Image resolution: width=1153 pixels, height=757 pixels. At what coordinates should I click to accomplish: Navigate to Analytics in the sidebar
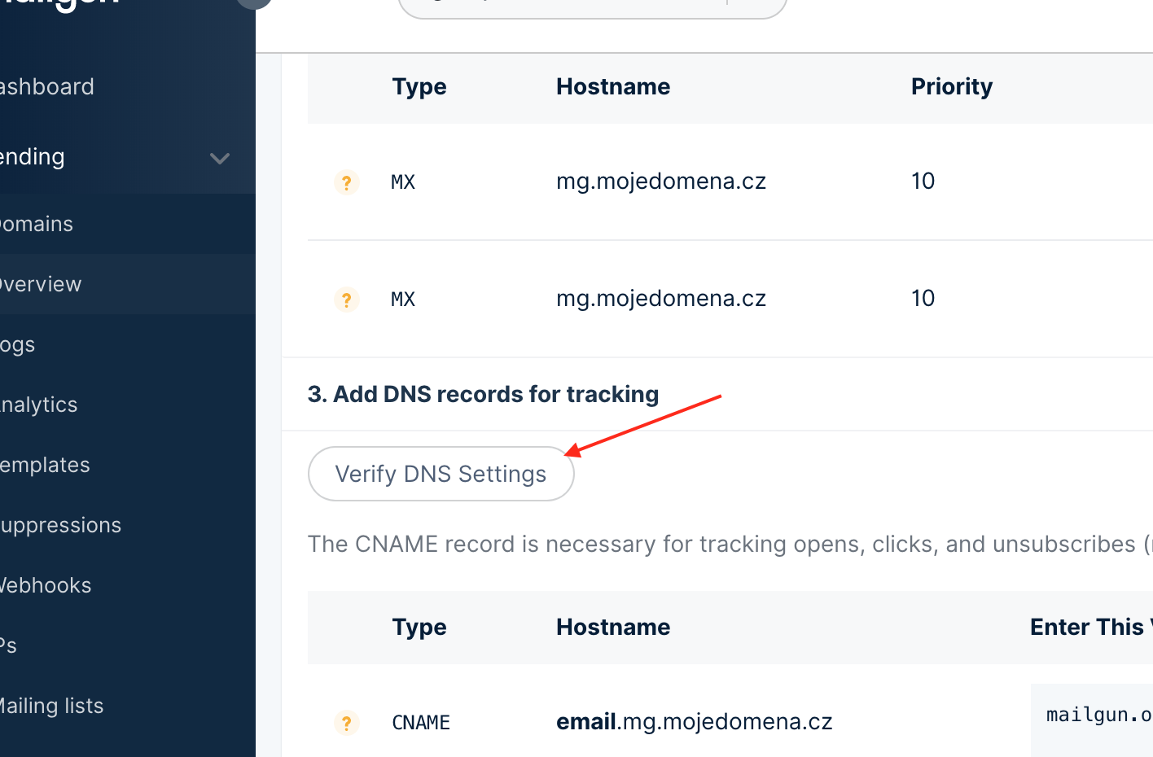coord(39,405)
